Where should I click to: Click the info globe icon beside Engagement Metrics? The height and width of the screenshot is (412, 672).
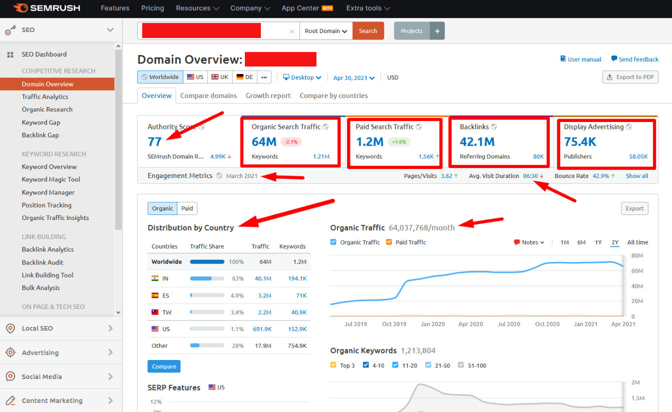point(219,176)
